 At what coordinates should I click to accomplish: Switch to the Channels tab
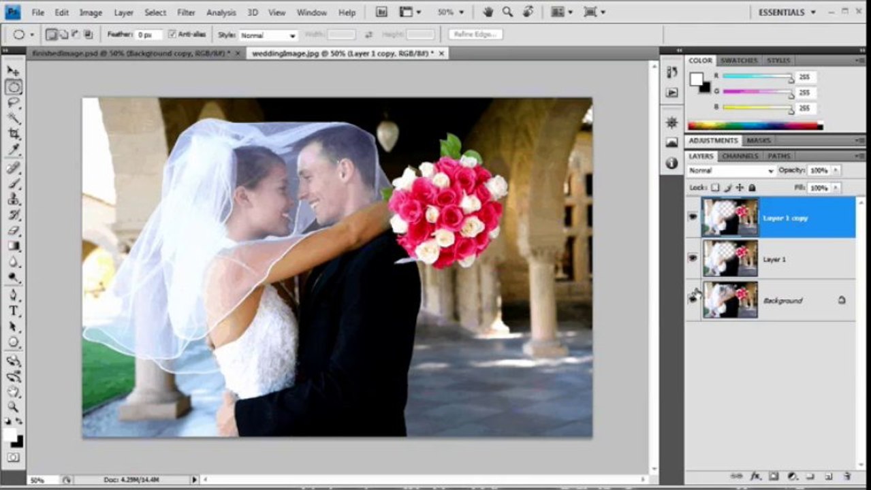(x=740, y=157)
